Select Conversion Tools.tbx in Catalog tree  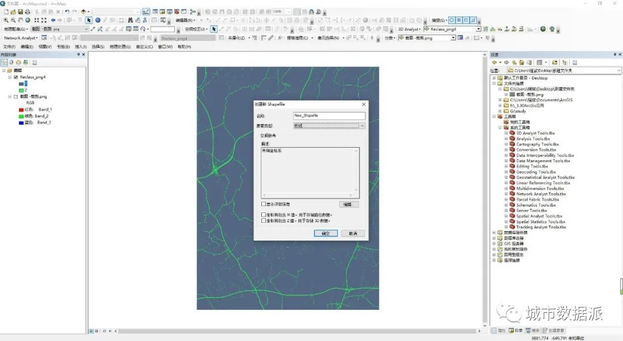(536, 150)
